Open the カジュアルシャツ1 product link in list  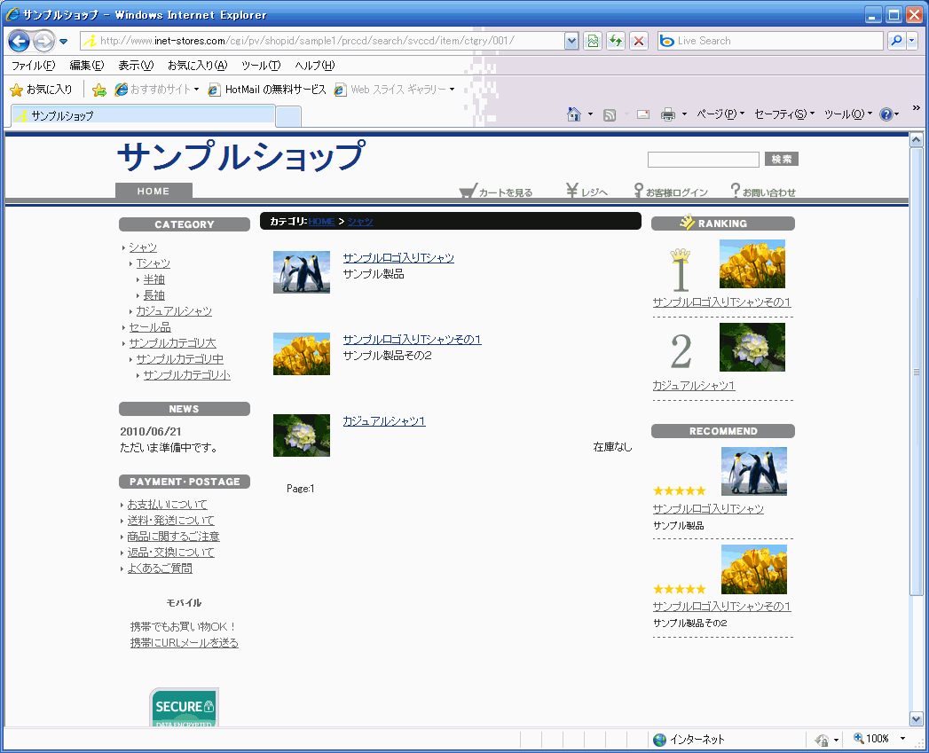pyautogui.click(x=383, y=420)
